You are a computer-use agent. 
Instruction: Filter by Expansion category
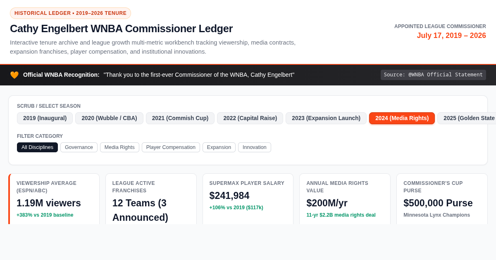coord(219,147)
